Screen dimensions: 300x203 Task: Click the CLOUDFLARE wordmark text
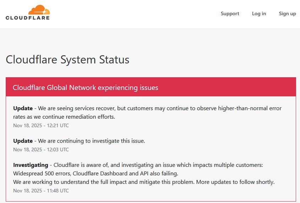[x=28, y=17]
